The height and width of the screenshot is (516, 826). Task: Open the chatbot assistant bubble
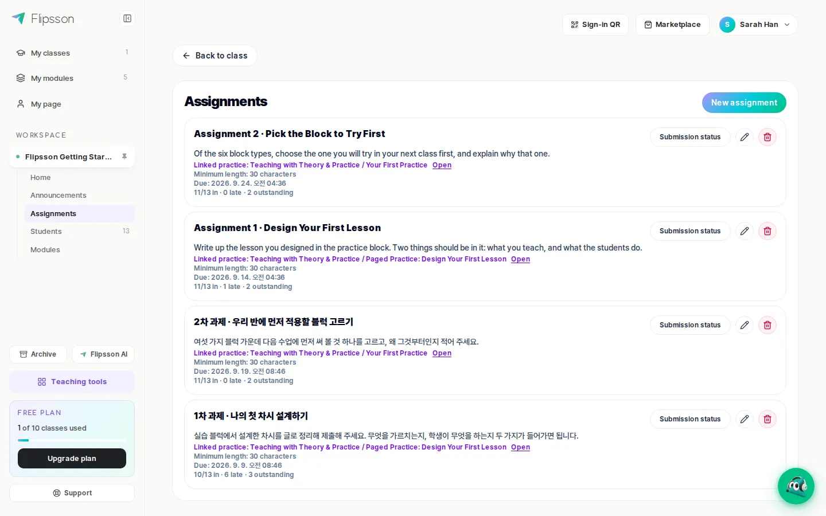(x=796, y=486)
